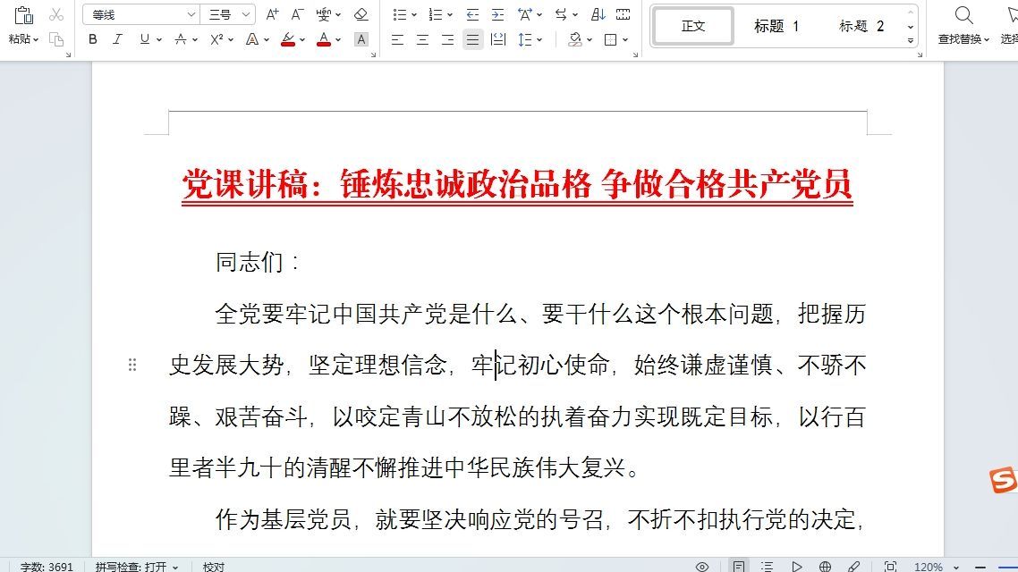Toggle bold formatting
This screenshot has width=1018, height=572.
click(93, 39)
